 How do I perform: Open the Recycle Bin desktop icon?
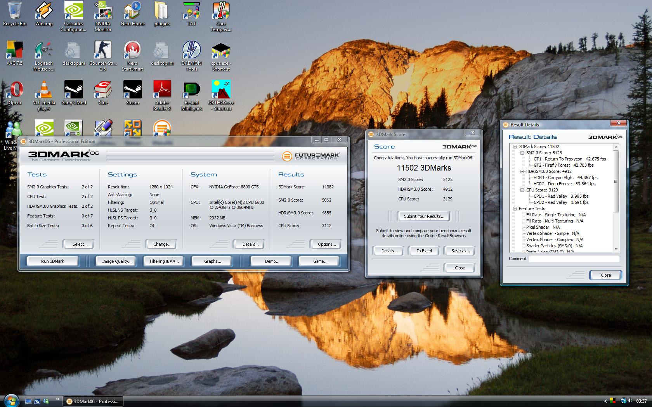coord(15,14)
